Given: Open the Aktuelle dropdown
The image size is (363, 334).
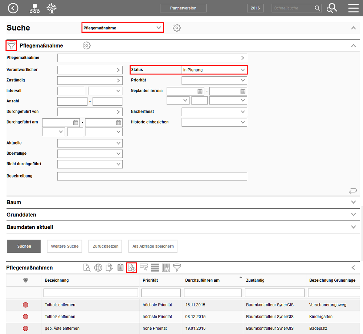Looking at the screenshot, I should [x=90, y=143].
